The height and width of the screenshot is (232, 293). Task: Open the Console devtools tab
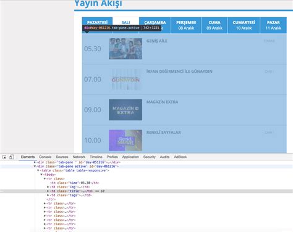pos(45,157)
